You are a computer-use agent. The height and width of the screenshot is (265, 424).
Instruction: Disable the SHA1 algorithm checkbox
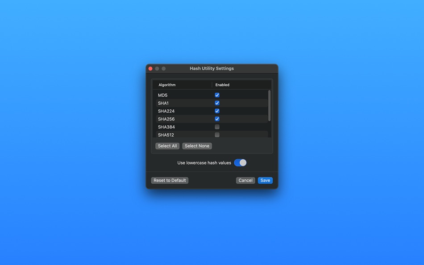217,103
